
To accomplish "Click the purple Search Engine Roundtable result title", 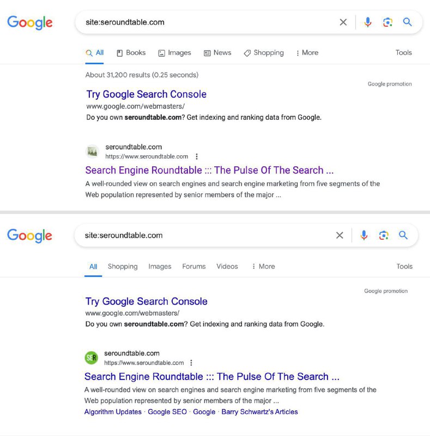I will [209, 170].
